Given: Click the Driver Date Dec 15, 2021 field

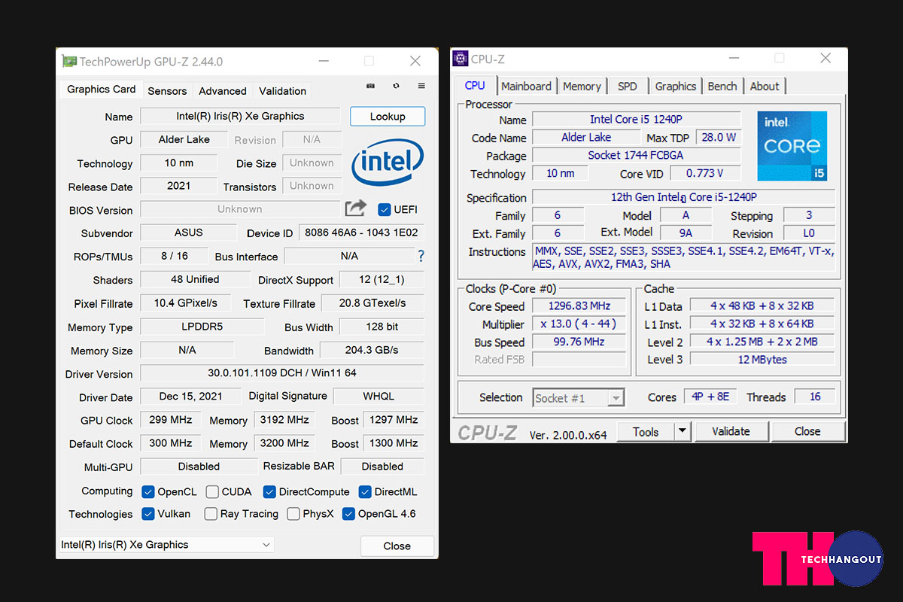Looking at the screenshot, I should (190, 396).
